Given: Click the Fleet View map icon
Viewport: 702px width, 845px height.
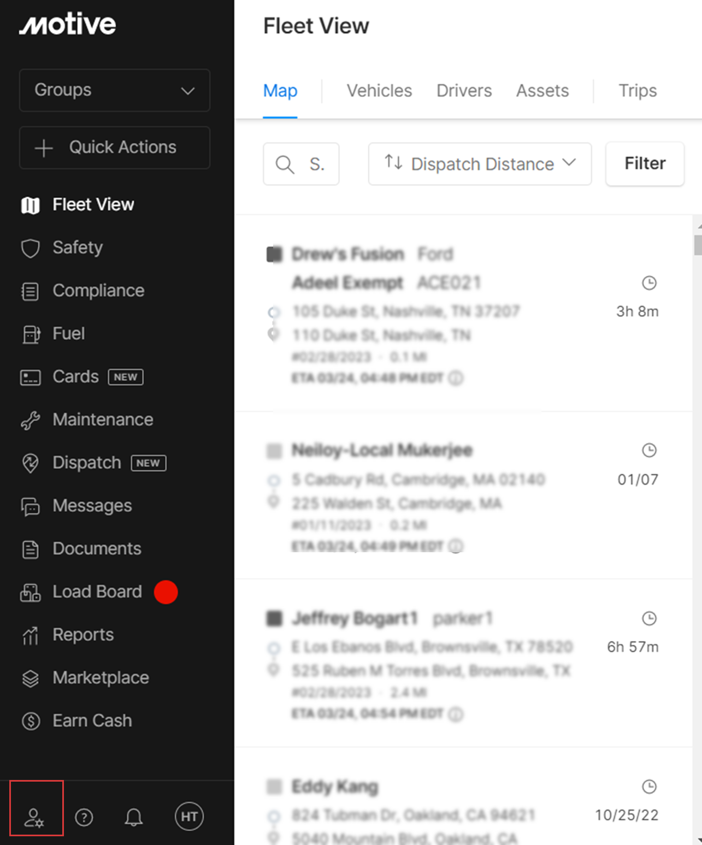Looking at the screenshot, I should click(x=31, y=205).
